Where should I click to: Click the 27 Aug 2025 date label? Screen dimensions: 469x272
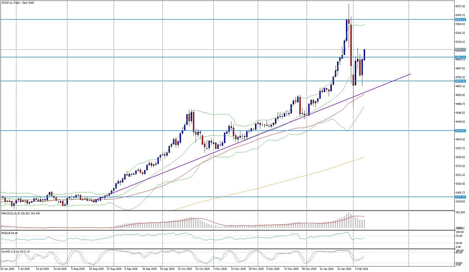click(x=114, y=269)
